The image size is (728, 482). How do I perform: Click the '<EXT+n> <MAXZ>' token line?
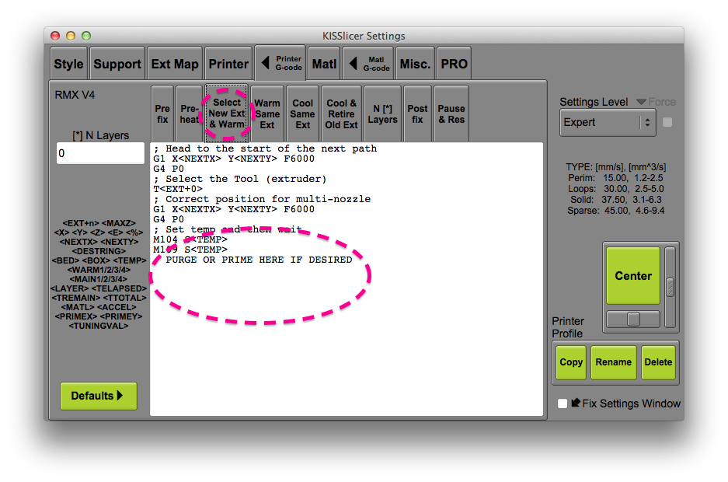point(99,223)
